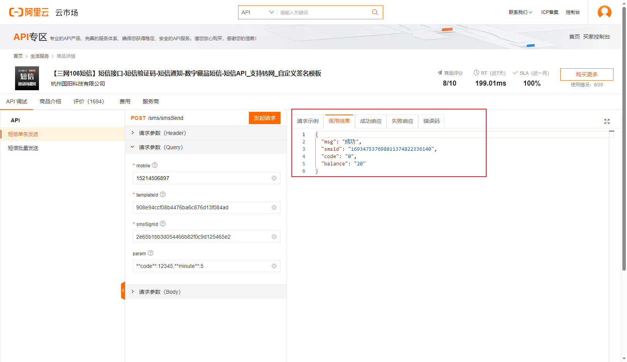Click 杭州国阳科技有限公司 vendor link
The image size is (627, 362).
[78, 84]
